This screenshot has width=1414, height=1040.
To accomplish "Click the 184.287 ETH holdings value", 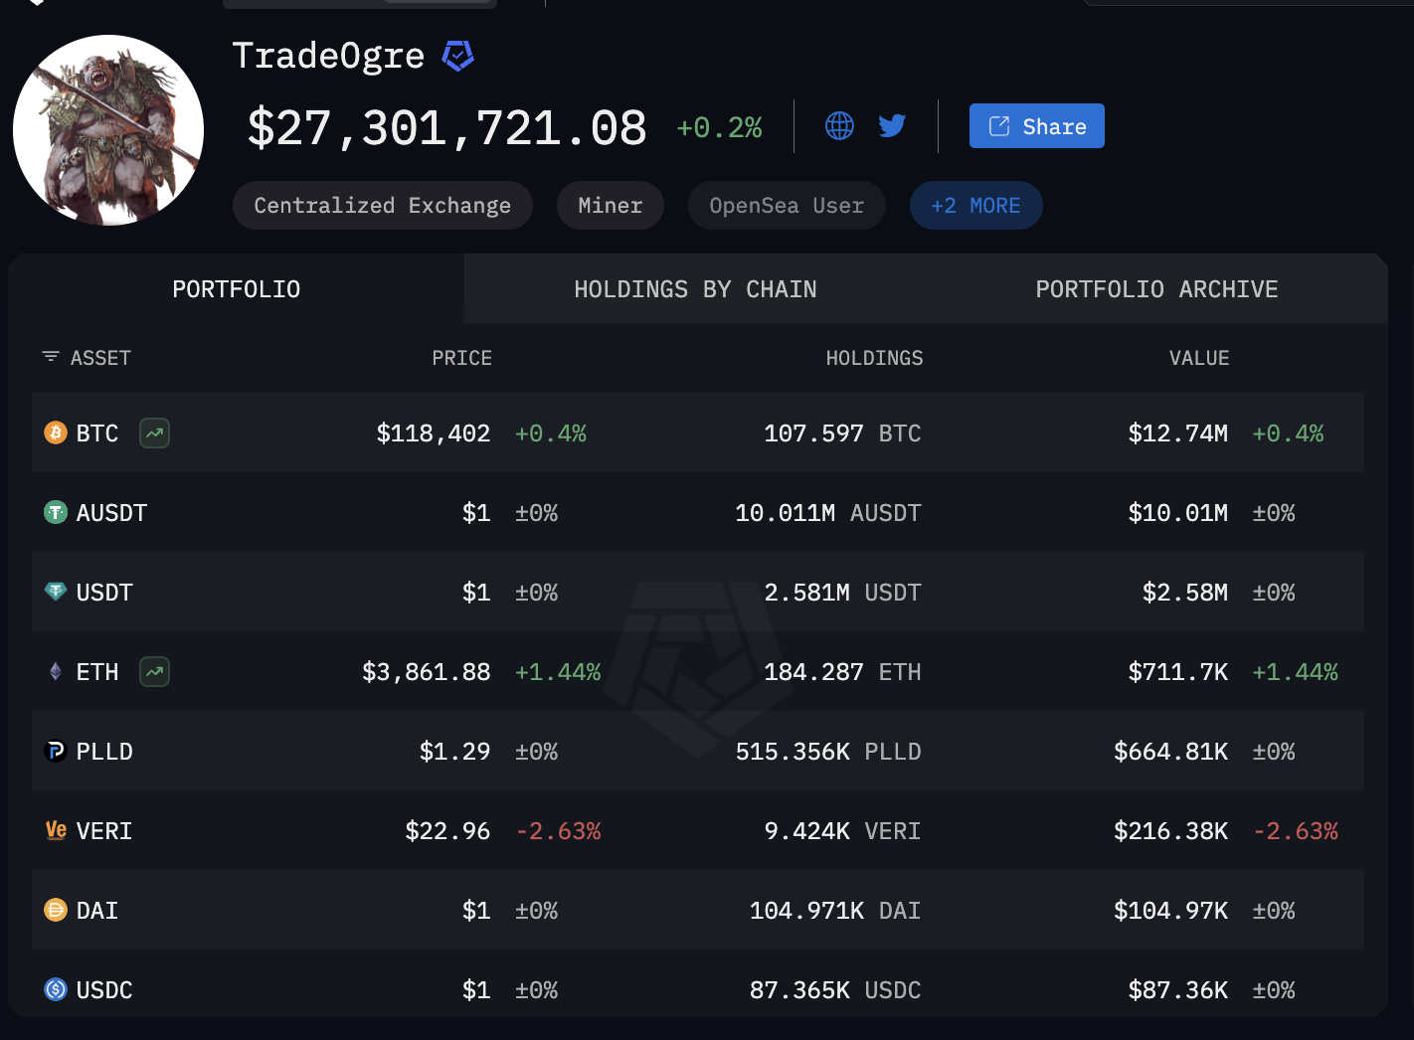I will point(842,672).
